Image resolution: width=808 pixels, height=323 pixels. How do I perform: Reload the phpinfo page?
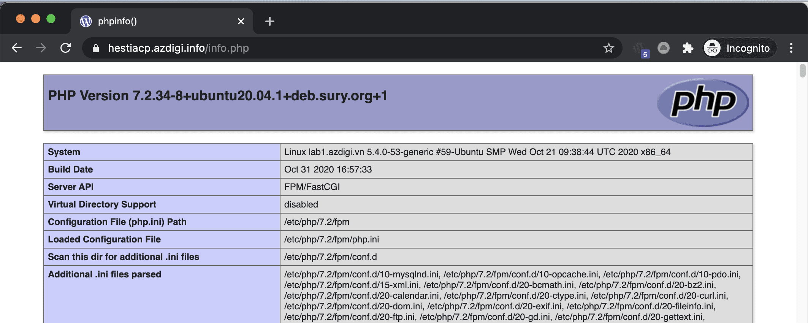66,48
